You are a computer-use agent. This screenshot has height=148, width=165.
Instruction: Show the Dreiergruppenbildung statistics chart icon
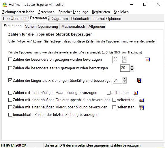pyautogui.click(x=142, y=100)
